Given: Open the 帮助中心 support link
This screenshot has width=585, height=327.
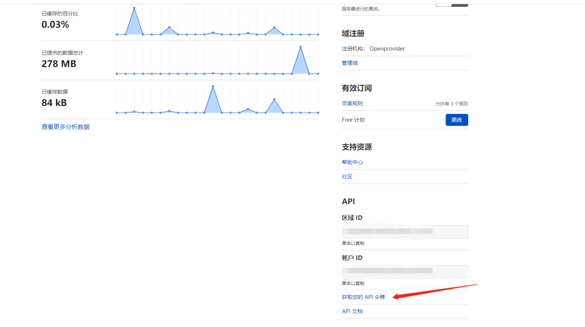Looking at the screenshot, I should [x=352, y=162].
